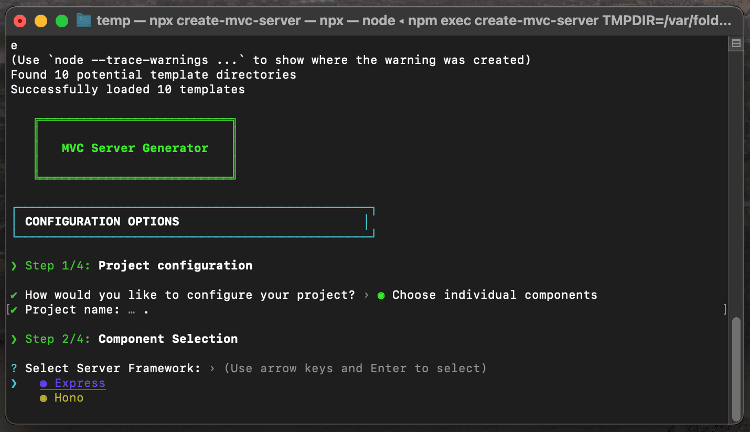Click the yellow bullet next to Hono

point(42,398)
